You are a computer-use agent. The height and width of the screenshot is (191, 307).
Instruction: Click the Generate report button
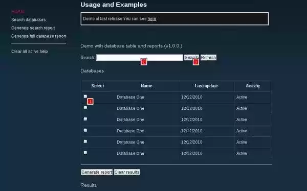pyautogui.click(x=97, y=172)
